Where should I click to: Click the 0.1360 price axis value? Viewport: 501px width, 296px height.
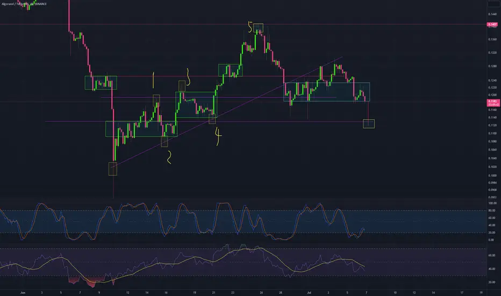(492, 39)
